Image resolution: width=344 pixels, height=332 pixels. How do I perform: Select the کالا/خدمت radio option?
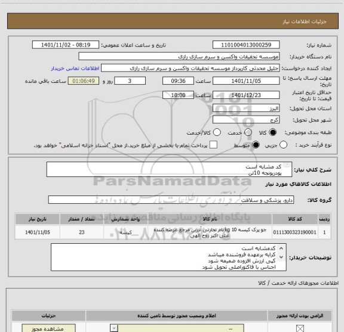pyautogui.click(x=217, y=132)
